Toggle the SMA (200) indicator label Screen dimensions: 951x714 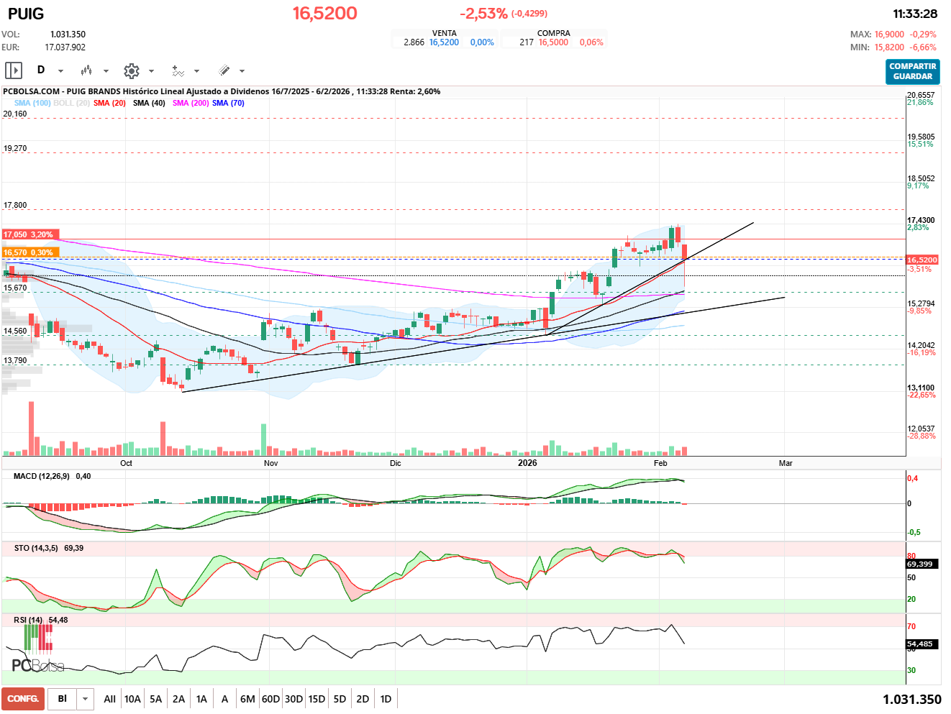tap(191, 103)
